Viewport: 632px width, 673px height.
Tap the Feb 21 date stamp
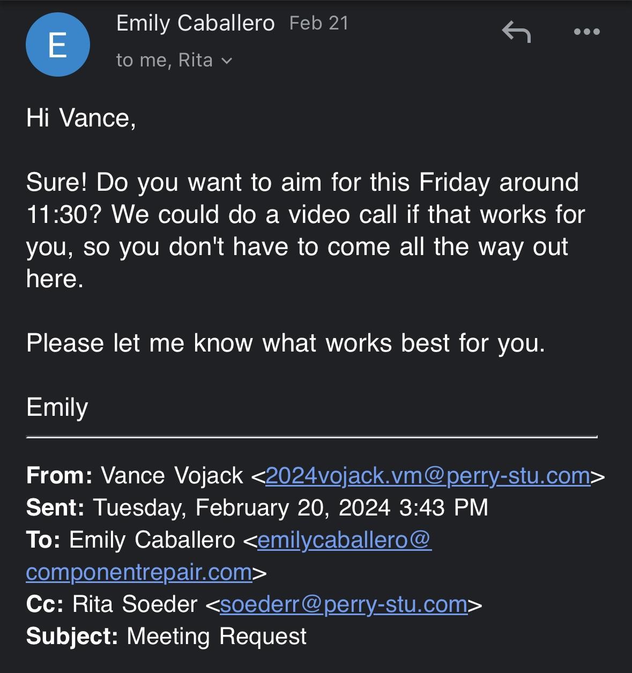coord(319,24)
